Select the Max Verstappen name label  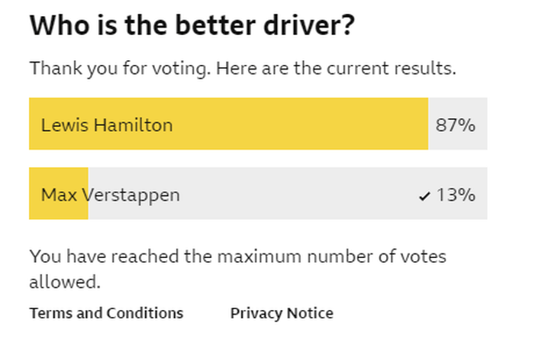[111, 195]
